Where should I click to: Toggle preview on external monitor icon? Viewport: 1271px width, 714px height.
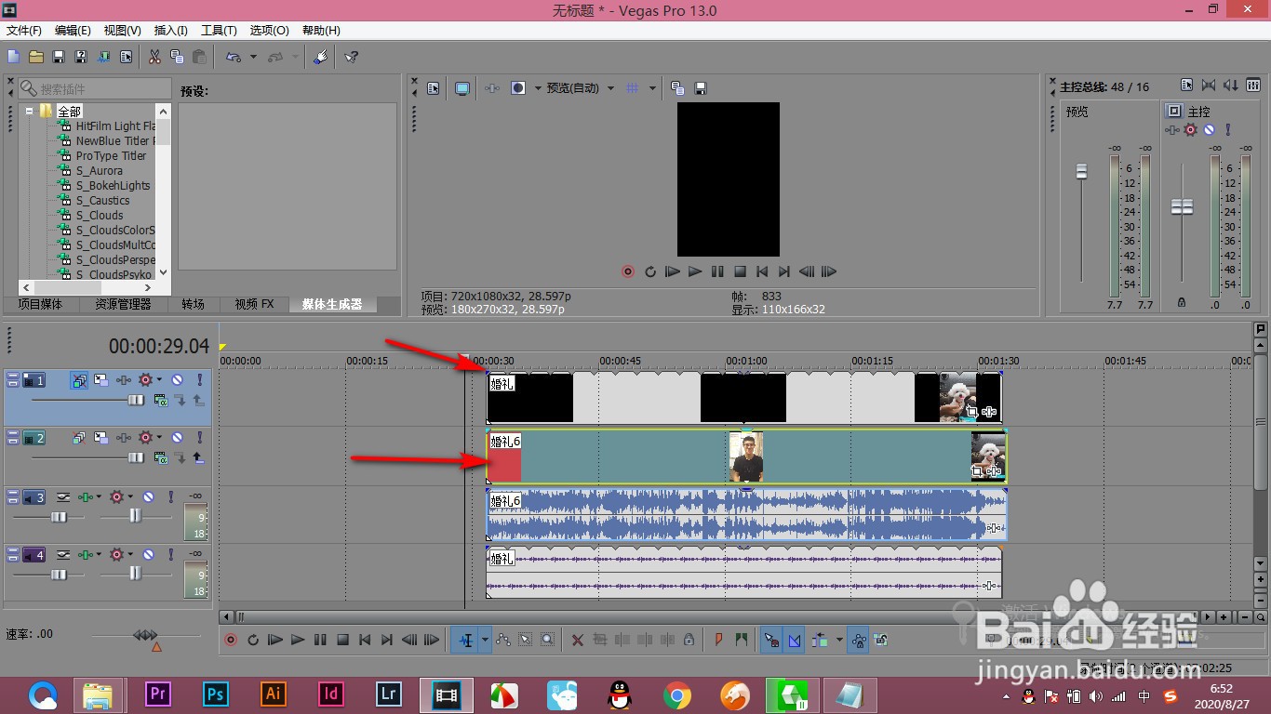click(x=462, y=88)
